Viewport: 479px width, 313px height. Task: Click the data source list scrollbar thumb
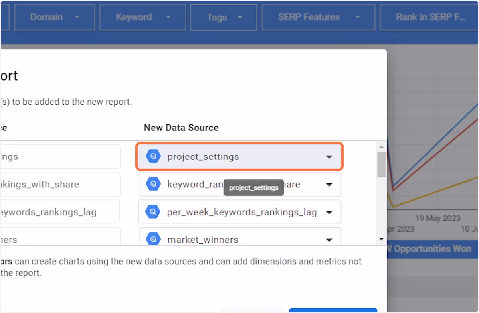(381, 164)
